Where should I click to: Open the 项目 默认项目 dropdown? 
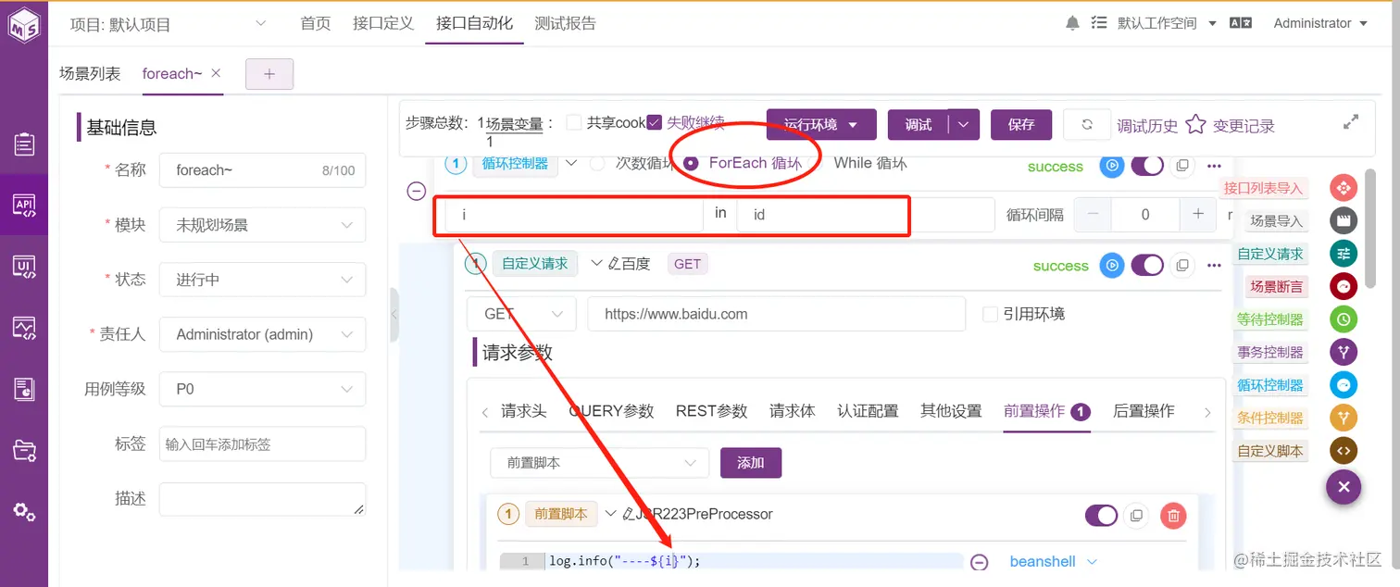[169, 24]
